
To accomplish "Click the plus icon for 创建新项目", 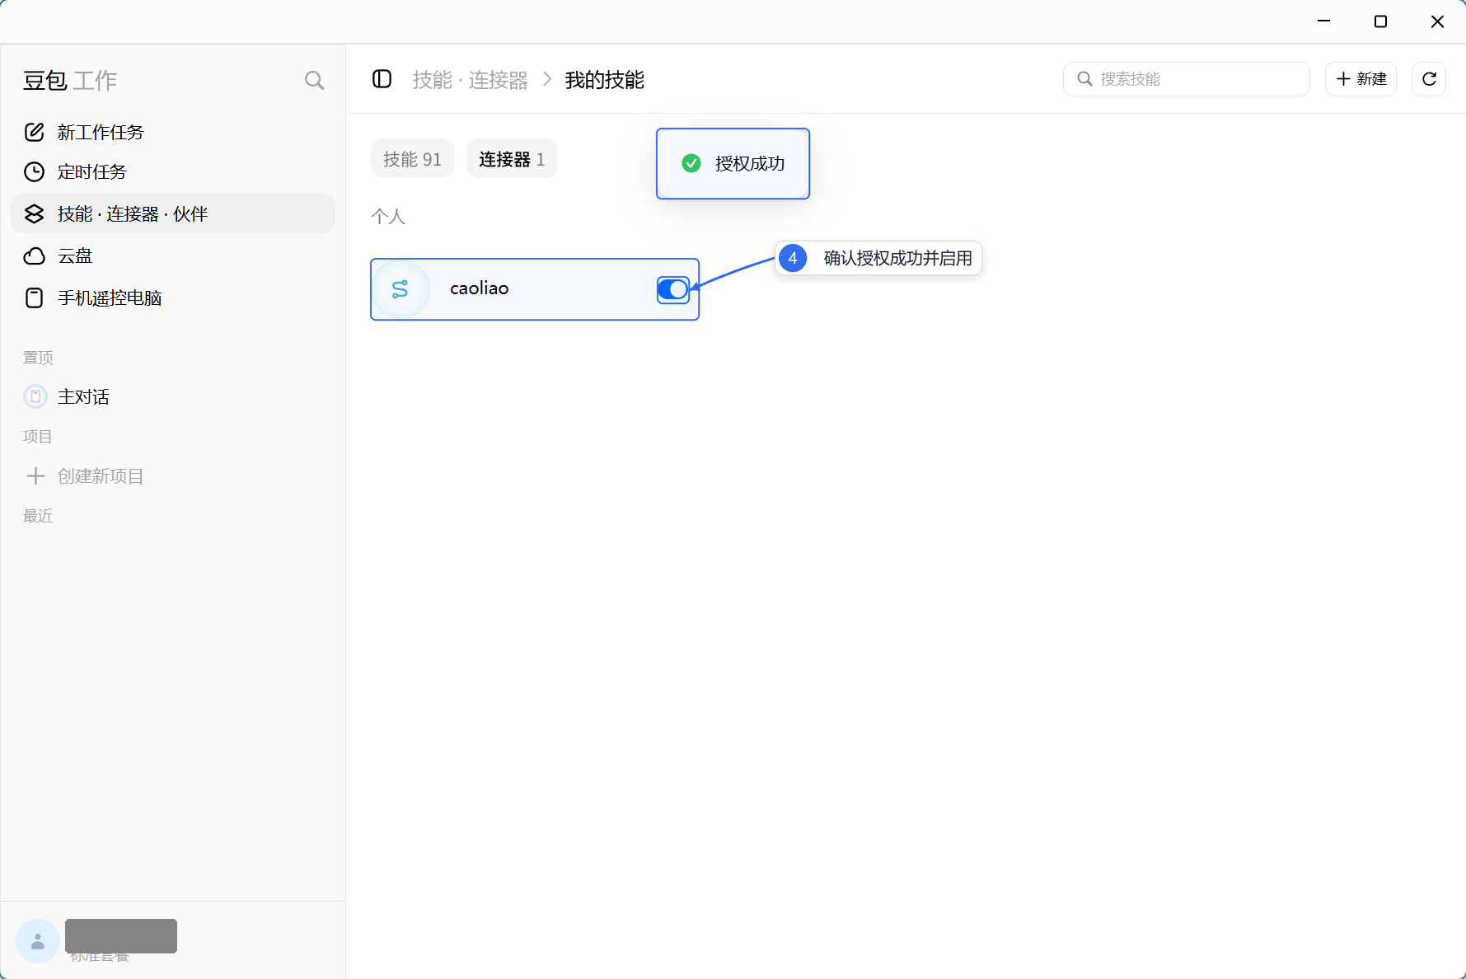I will click(35, 475).
